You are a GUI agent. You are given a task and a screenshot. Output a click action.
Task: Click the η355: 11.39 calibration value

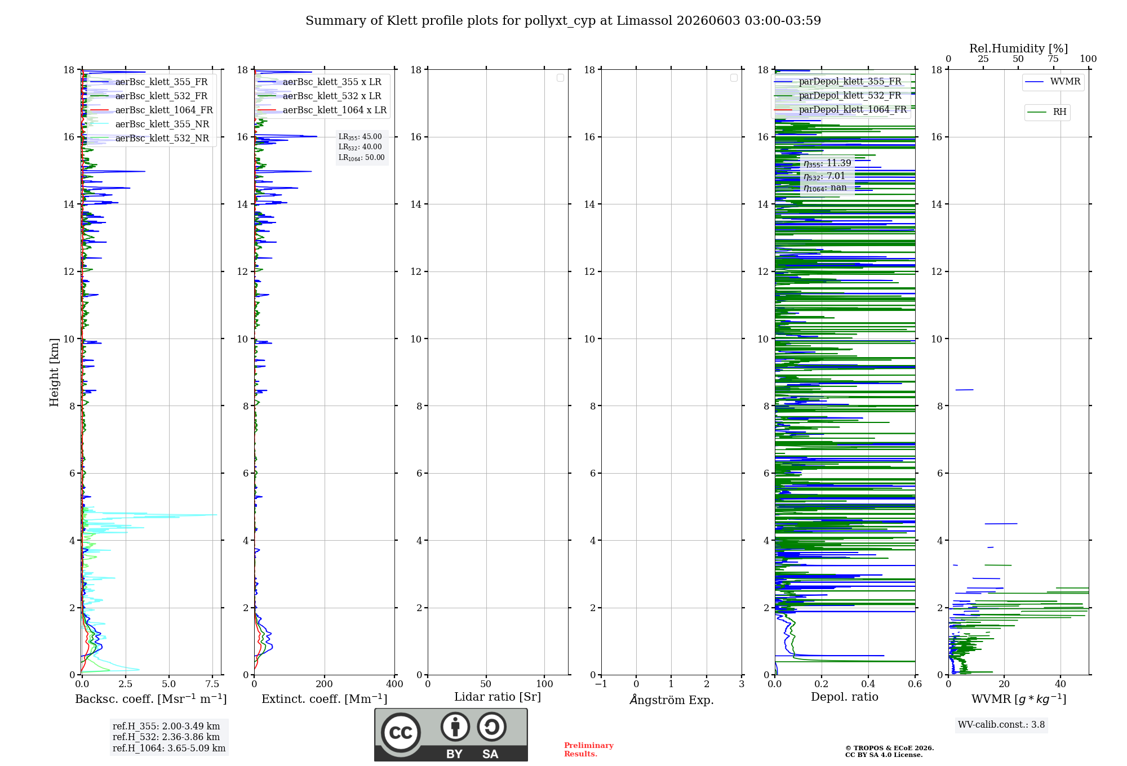pos(827,163)
